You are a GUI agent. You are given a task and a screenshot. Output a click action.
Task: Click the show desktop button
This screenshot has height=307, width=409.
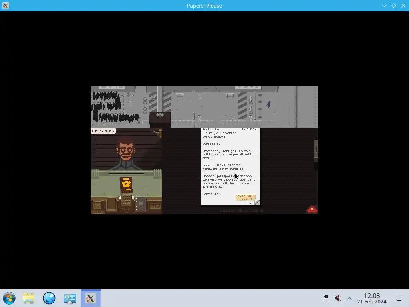[399, 298]
